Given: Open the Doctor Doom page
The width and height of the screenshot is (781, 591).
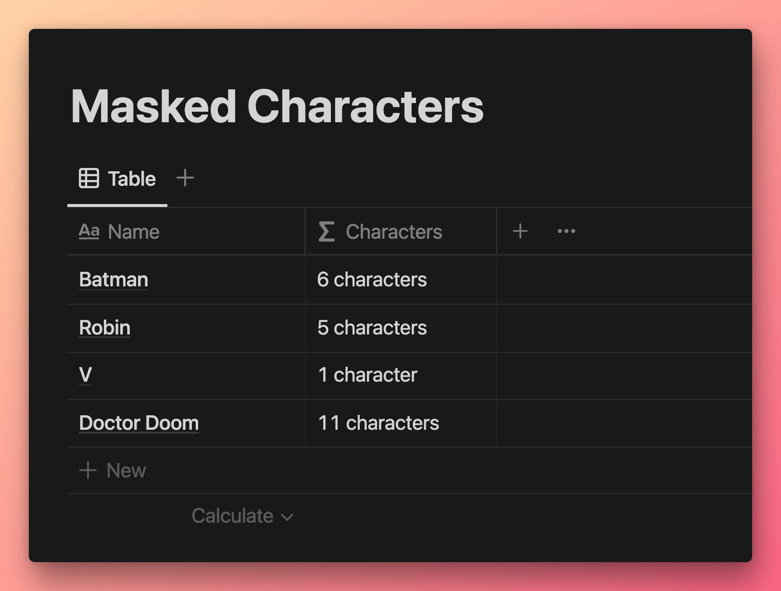Looking at the screenshot, I should pos(139,423).
